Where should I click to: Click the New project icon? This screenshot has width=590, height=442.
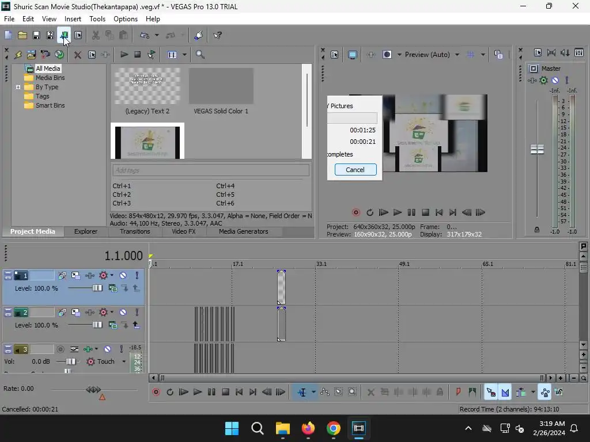8,35
